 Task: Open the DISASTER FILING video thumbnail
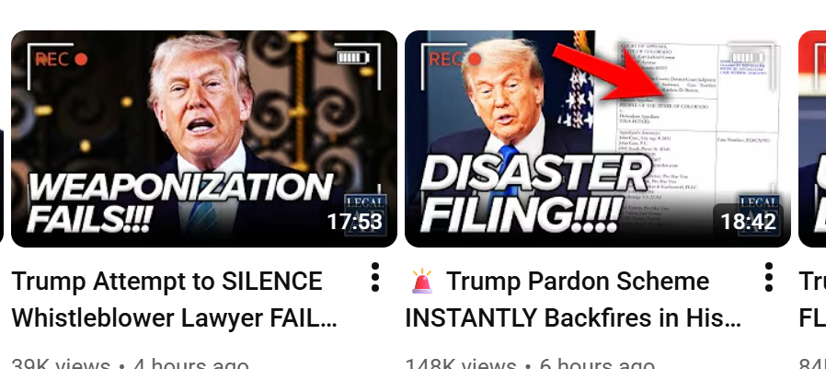point(598,139)
